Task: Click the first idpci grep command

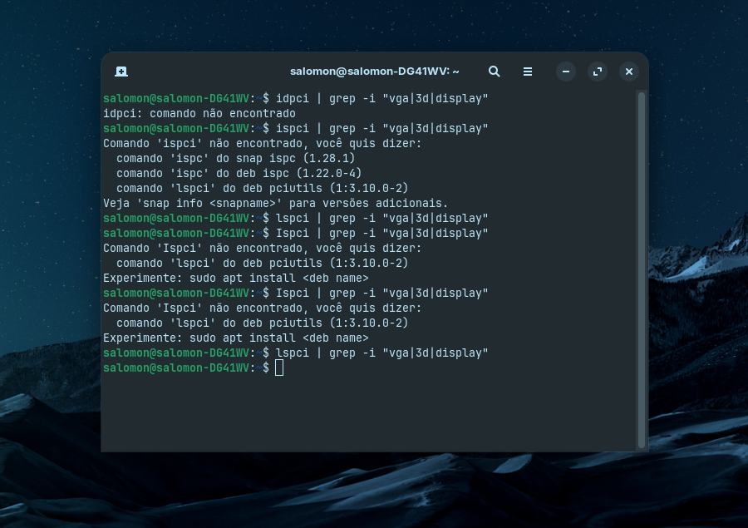Action: [x=381, y=98]
